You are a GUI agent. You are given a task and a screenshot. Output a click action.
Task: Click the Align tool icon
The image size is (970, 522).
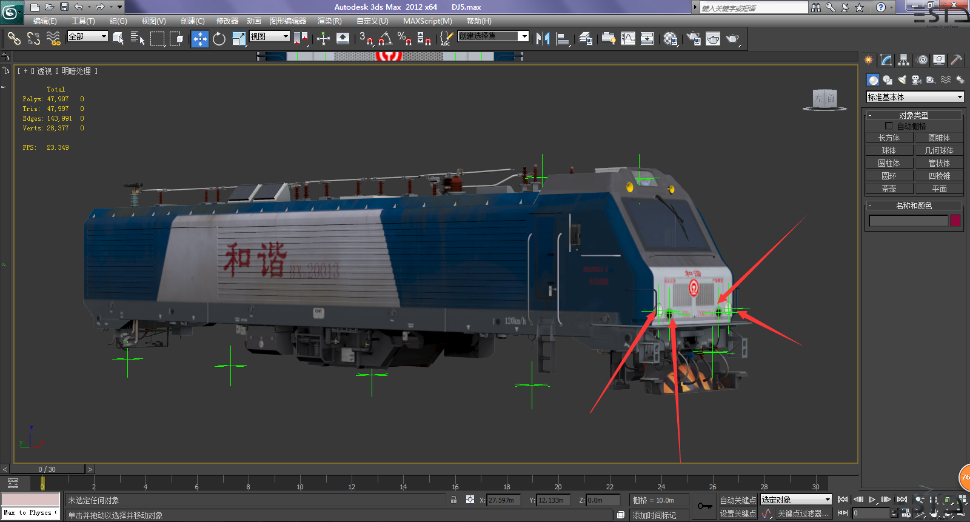click(x=563, y=39)
